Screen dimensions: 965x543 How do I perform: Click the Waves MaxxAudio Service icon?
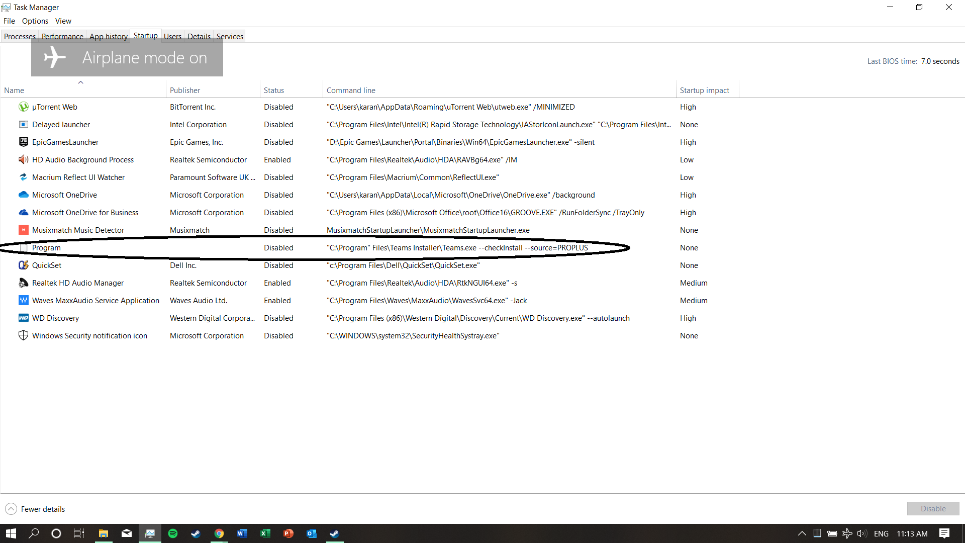[23, 300]
